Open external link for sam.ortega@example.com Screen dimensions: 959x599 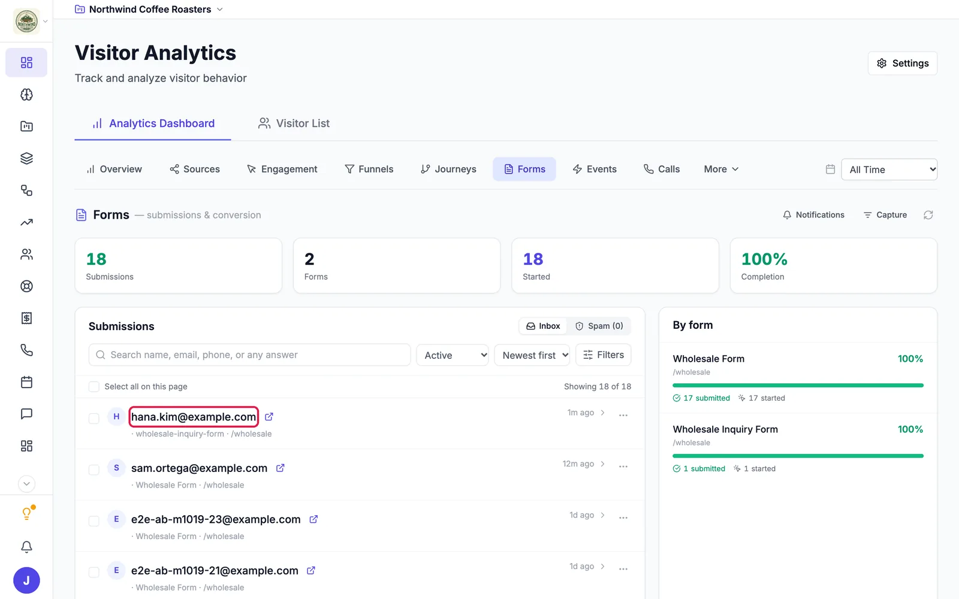(x=280, y=468)
